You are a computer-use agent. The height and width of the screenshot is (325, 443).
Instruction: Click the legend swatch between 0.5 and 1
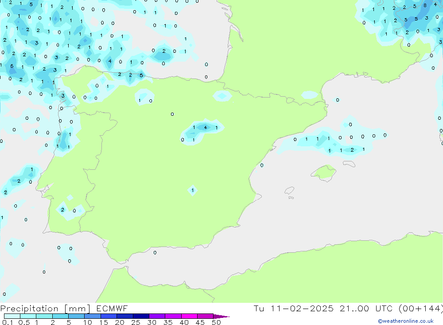[28, 316]
